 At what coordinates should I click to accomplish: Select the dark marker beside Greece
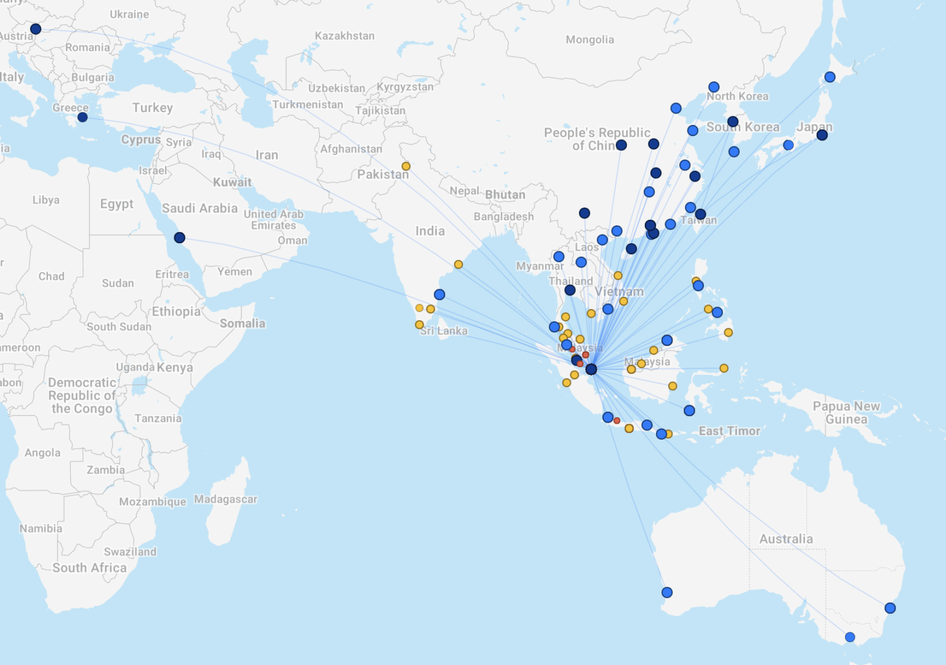pyautogui.click(x=83, y=117)
